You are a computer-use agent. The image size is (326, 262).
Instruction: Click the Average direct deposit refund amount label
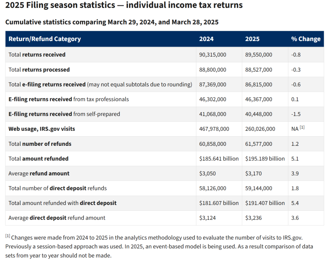(x=57, y=218)
